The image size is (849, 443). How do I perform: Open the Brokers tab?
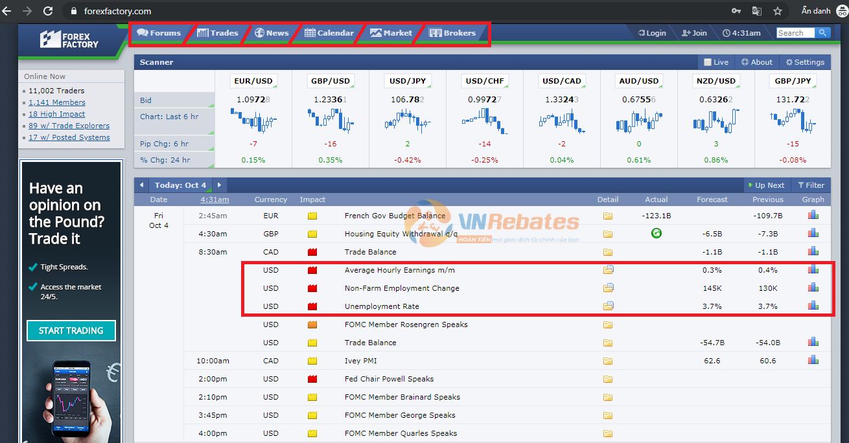(452, 33)
